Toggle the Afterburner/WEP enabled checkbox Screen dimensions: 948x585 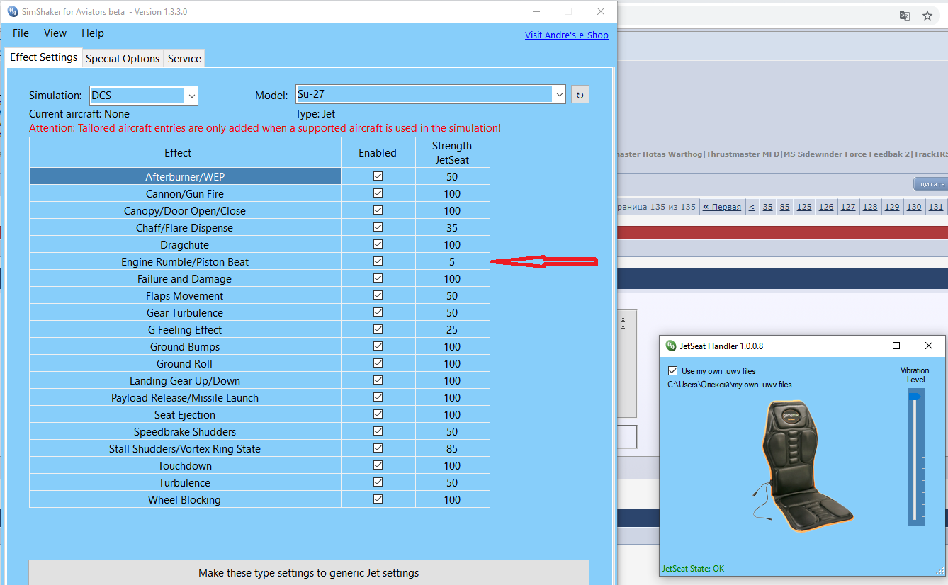[378, 176]
